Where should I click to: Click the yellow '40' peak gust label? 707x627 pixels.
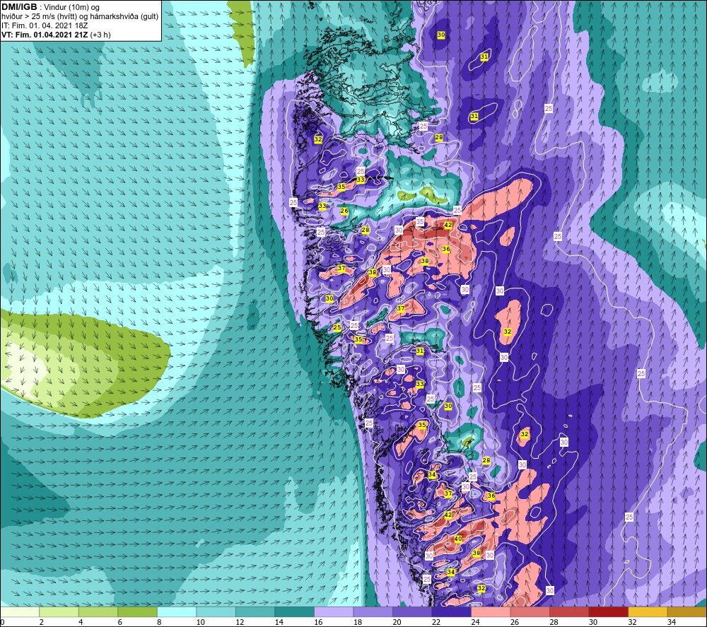click(x=458, y=539)
